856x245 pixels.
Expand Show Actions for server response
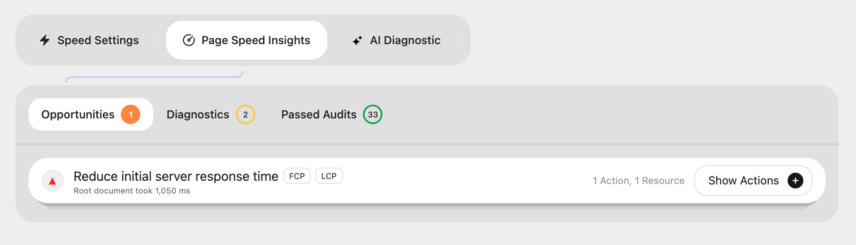[x=753, y=181]
